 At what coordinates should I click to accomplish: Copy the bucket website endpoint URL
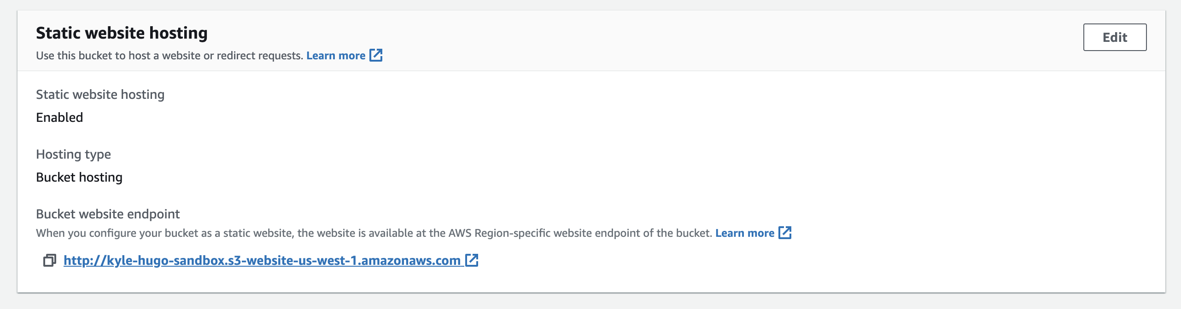[49, 261]
